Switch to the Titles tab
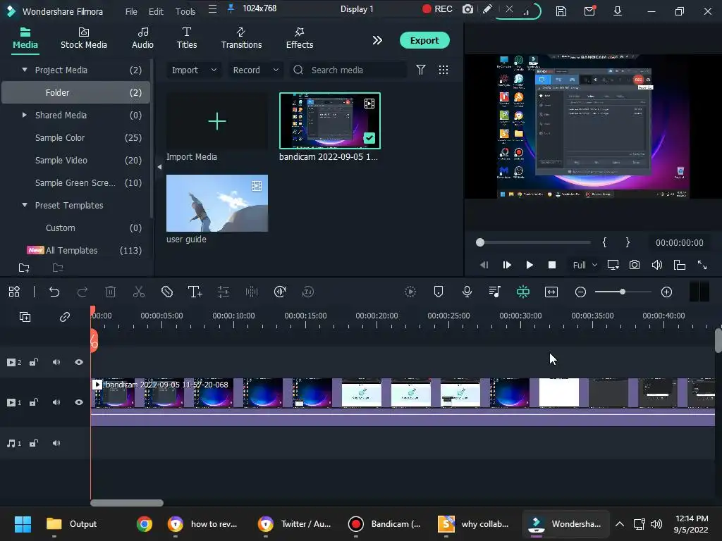Image resolution: width=722 pixels, height=541 pixels. [x=186, y=38]
